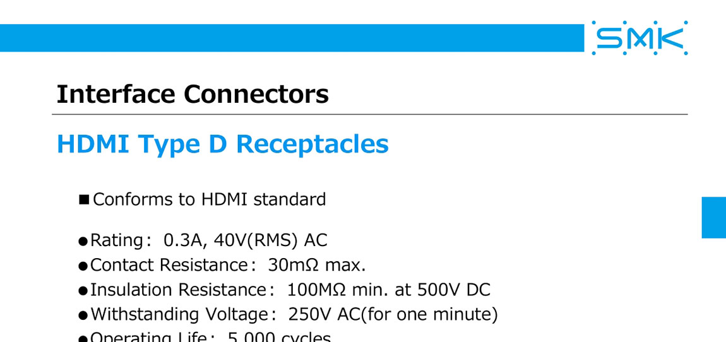Click the Interface Connectors heading
Screen dimensions: 726x342
coord(193,94)
